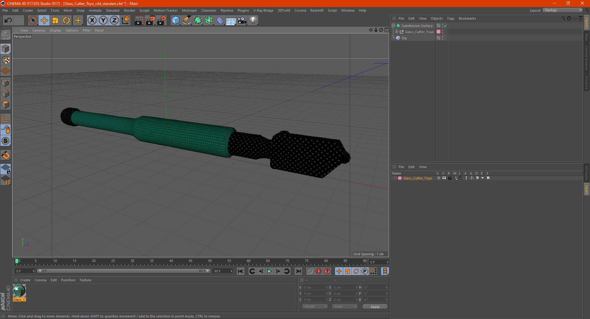Switch to Polygons mode in left palette
Viewport: 590px width, 319px height.
(x=6, y=105)
